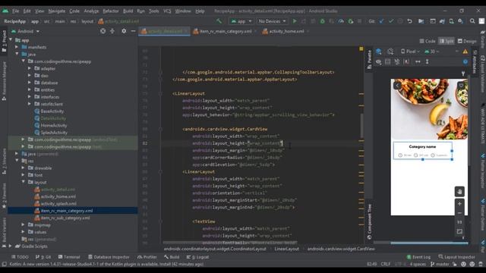Expand the manifests folder
Screen dimensions: 486x273
click(x=17, y=47)
